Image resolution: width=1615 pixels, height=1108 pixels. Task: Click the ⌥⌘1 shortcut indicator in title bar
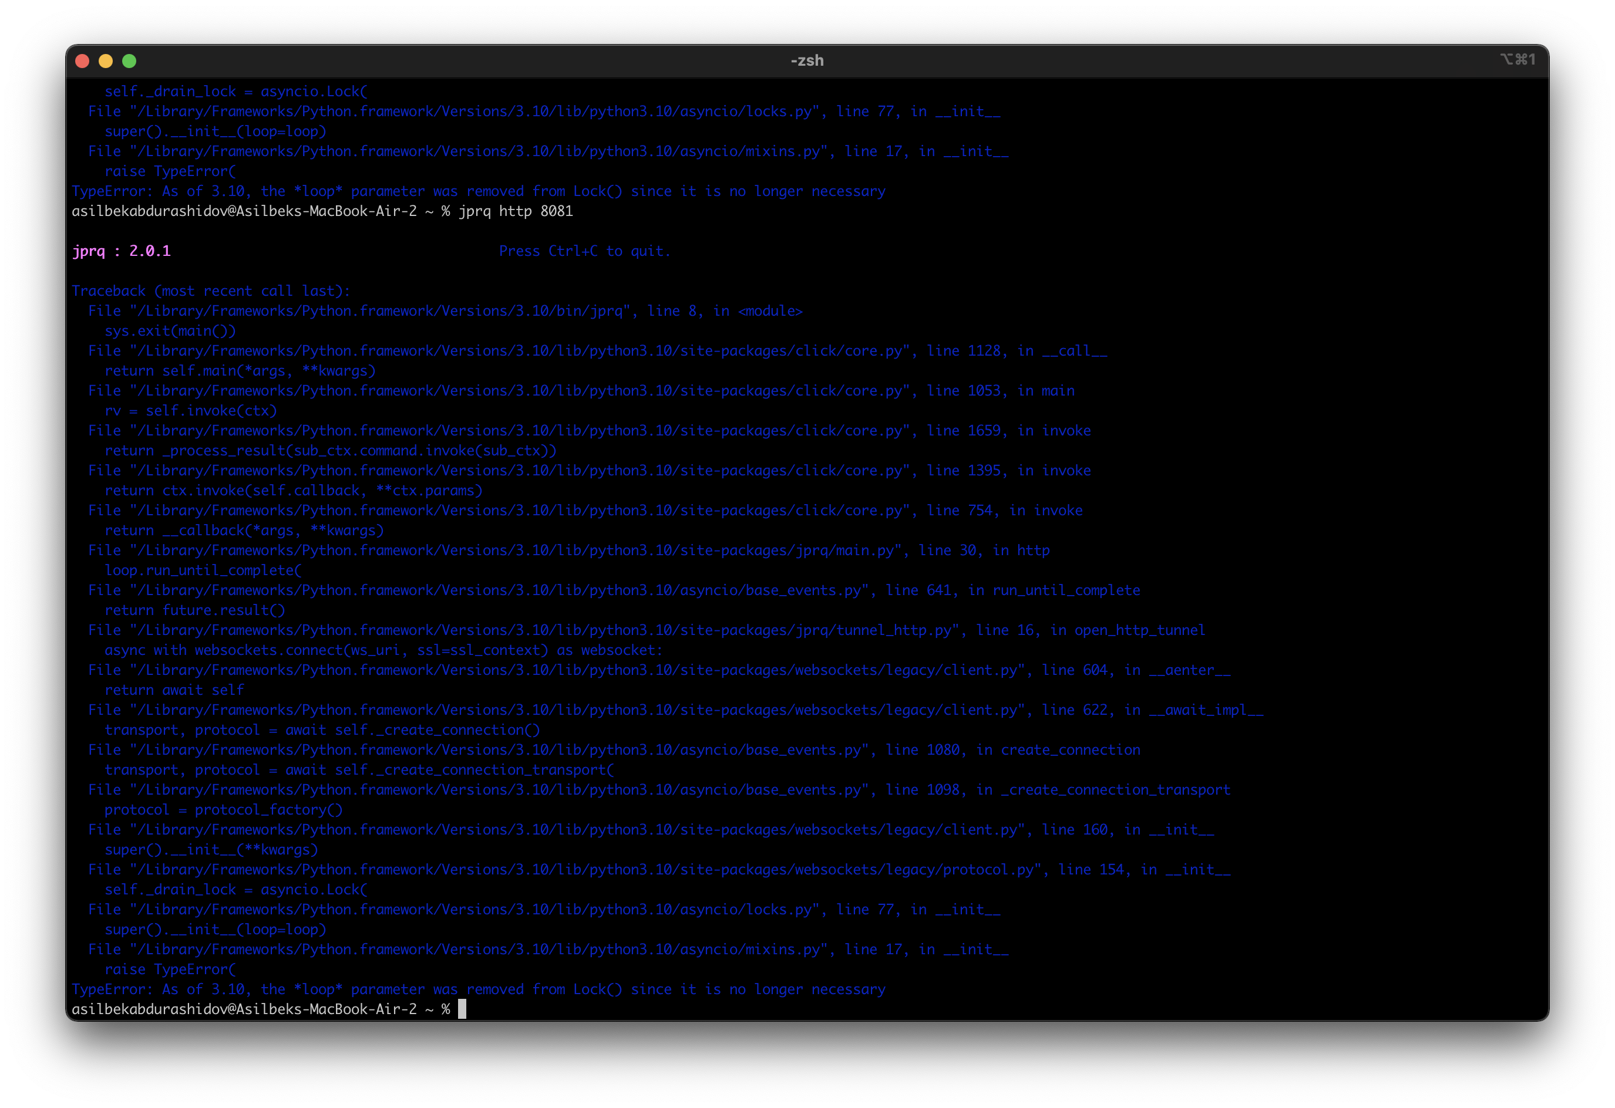pyautogui.click(x=1518, y=60)
